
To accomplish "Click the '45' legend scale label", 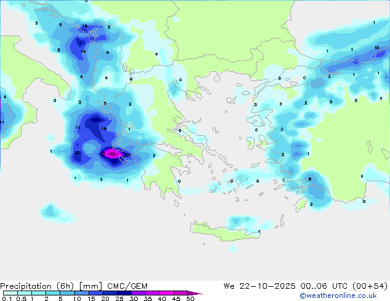I will (176, 299).
